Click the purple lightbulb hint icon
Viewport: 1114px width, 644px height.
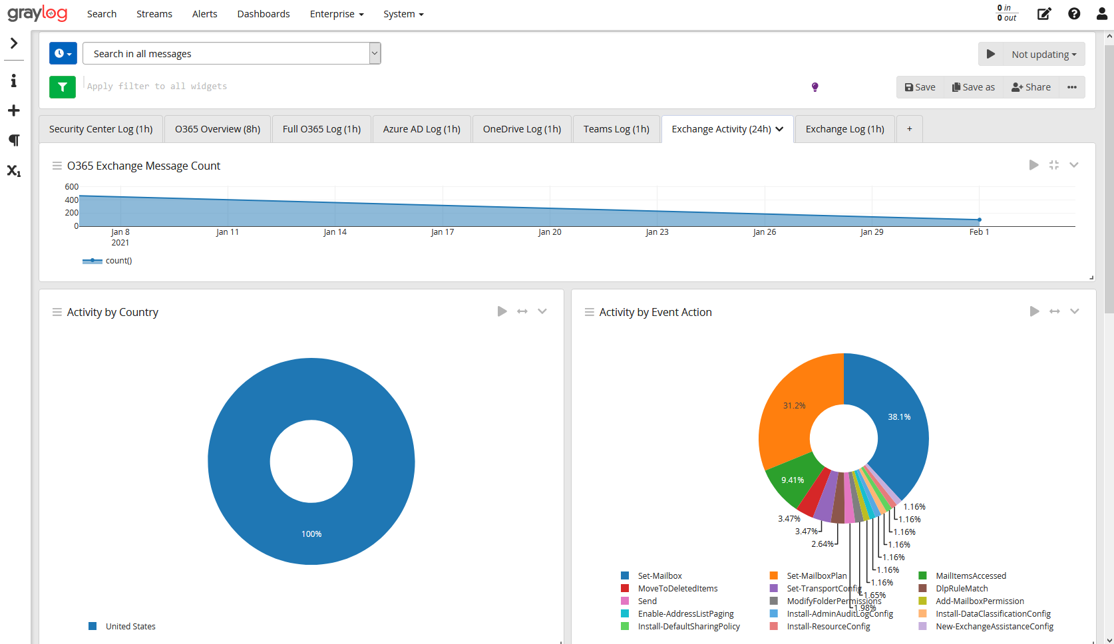(815, 87)
